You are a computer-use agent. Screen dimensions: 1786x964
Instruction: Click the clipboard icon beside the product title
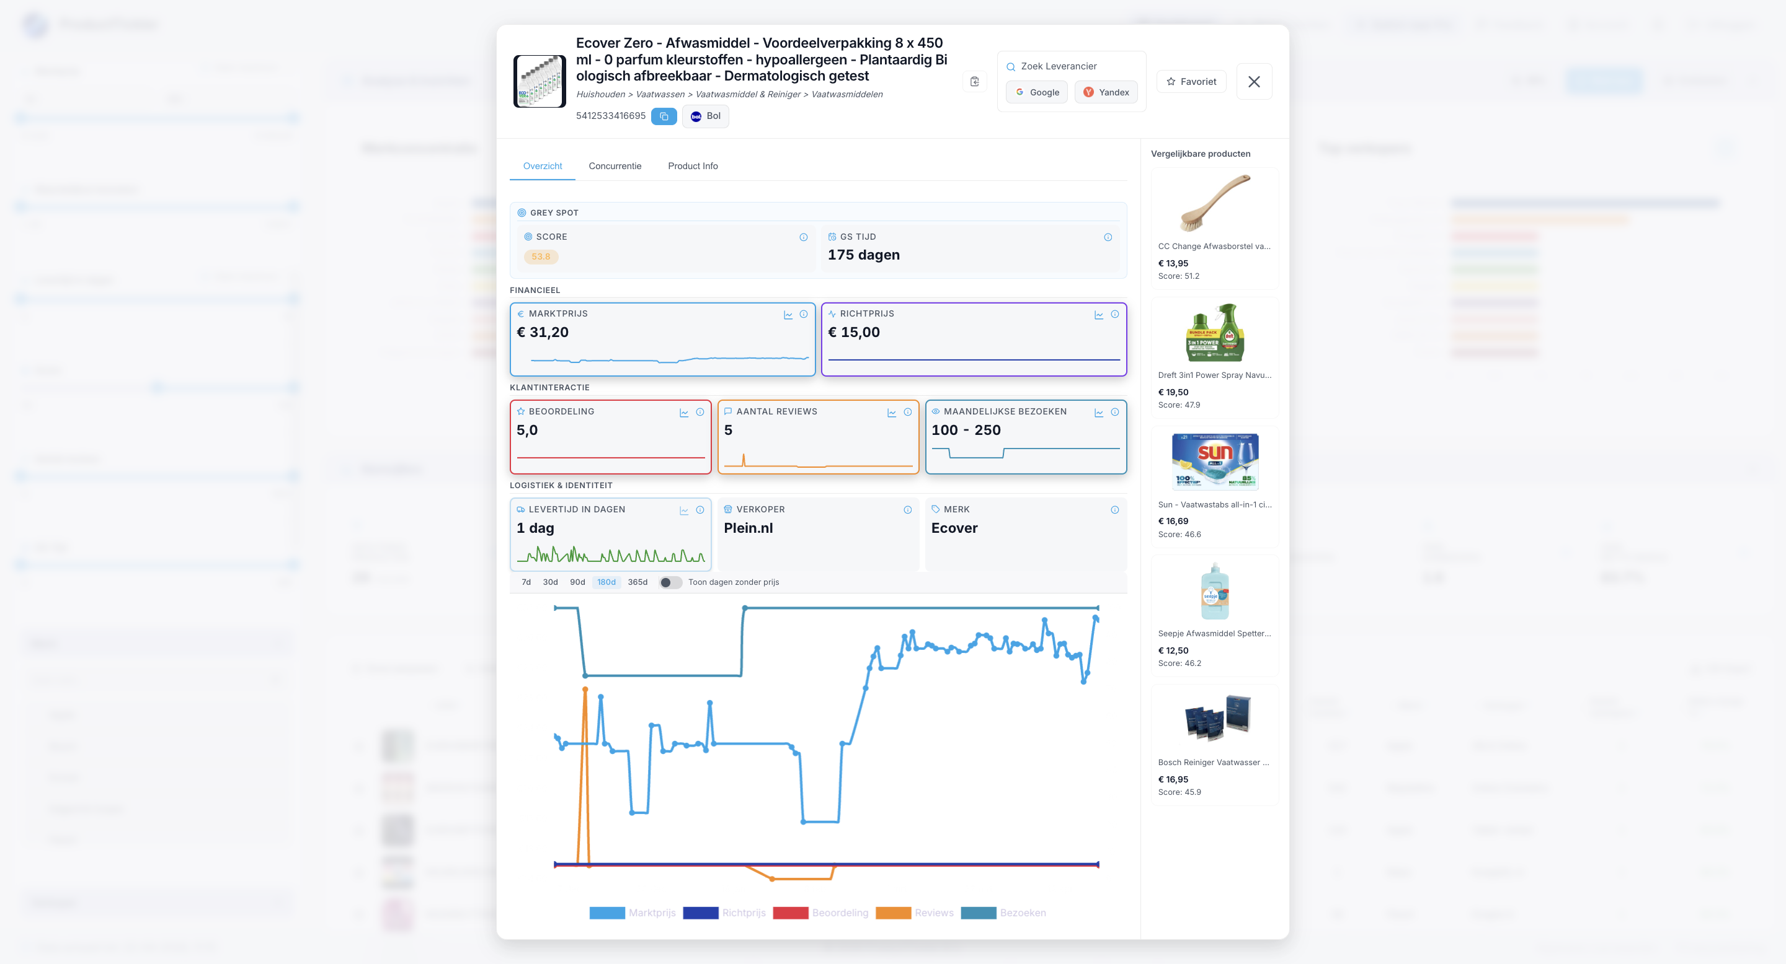click(x=974, y=82)
